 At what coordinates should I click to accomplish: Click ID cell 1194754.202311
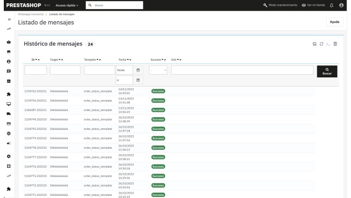pos(35,101)
